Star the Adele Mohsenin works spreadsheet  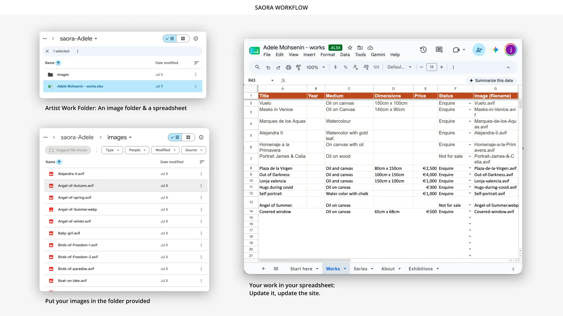click(x=350, y=47)
